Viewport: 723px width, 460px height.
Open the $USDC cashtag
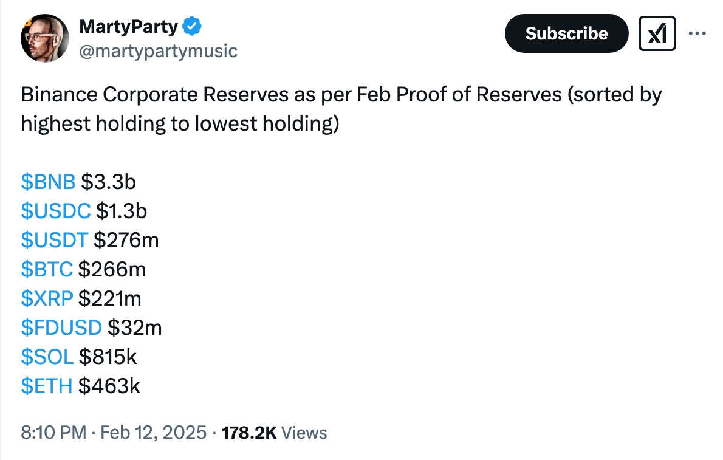tap(56, 210)
